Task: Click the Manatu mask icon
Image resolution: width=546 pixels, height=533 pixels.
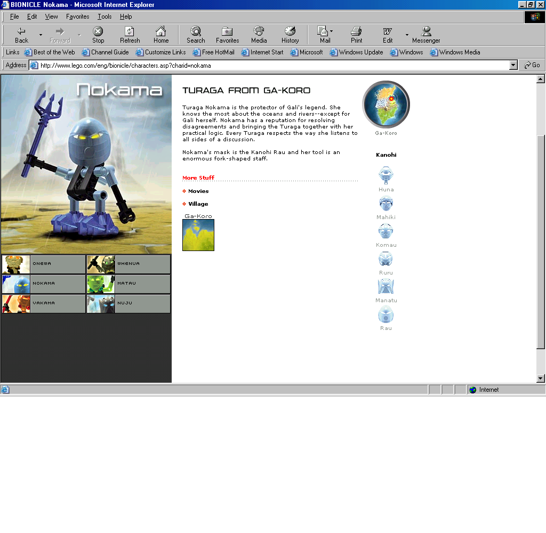Action: (386, 286)
